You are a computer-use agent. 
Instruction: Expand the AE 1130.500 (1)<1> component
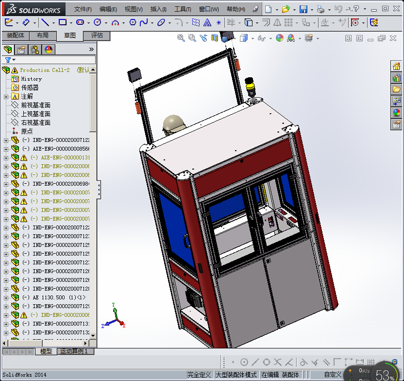click(6, 298)
